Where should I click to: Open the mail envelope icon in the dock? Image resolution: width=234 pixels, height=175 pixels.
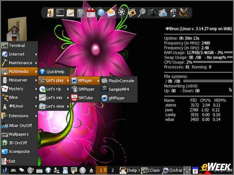[x=111, y=13]
